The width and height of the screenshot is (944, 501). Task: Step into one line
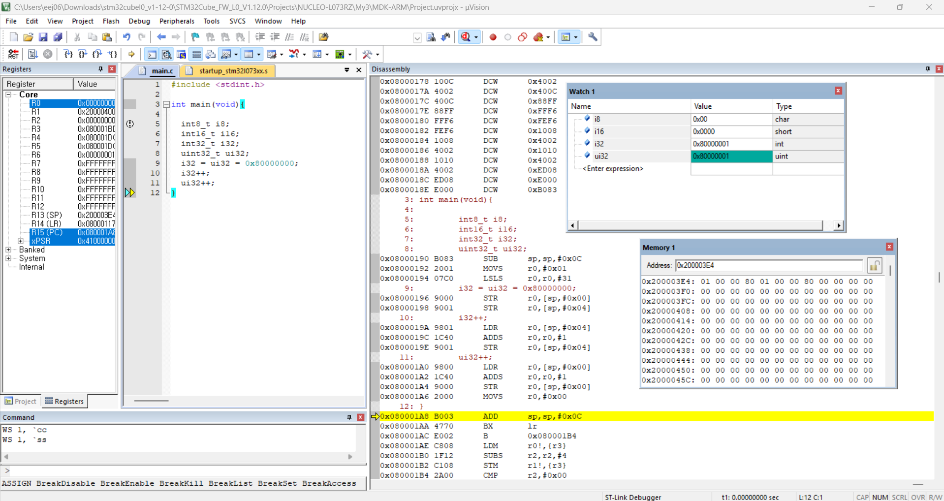point(68,54)
